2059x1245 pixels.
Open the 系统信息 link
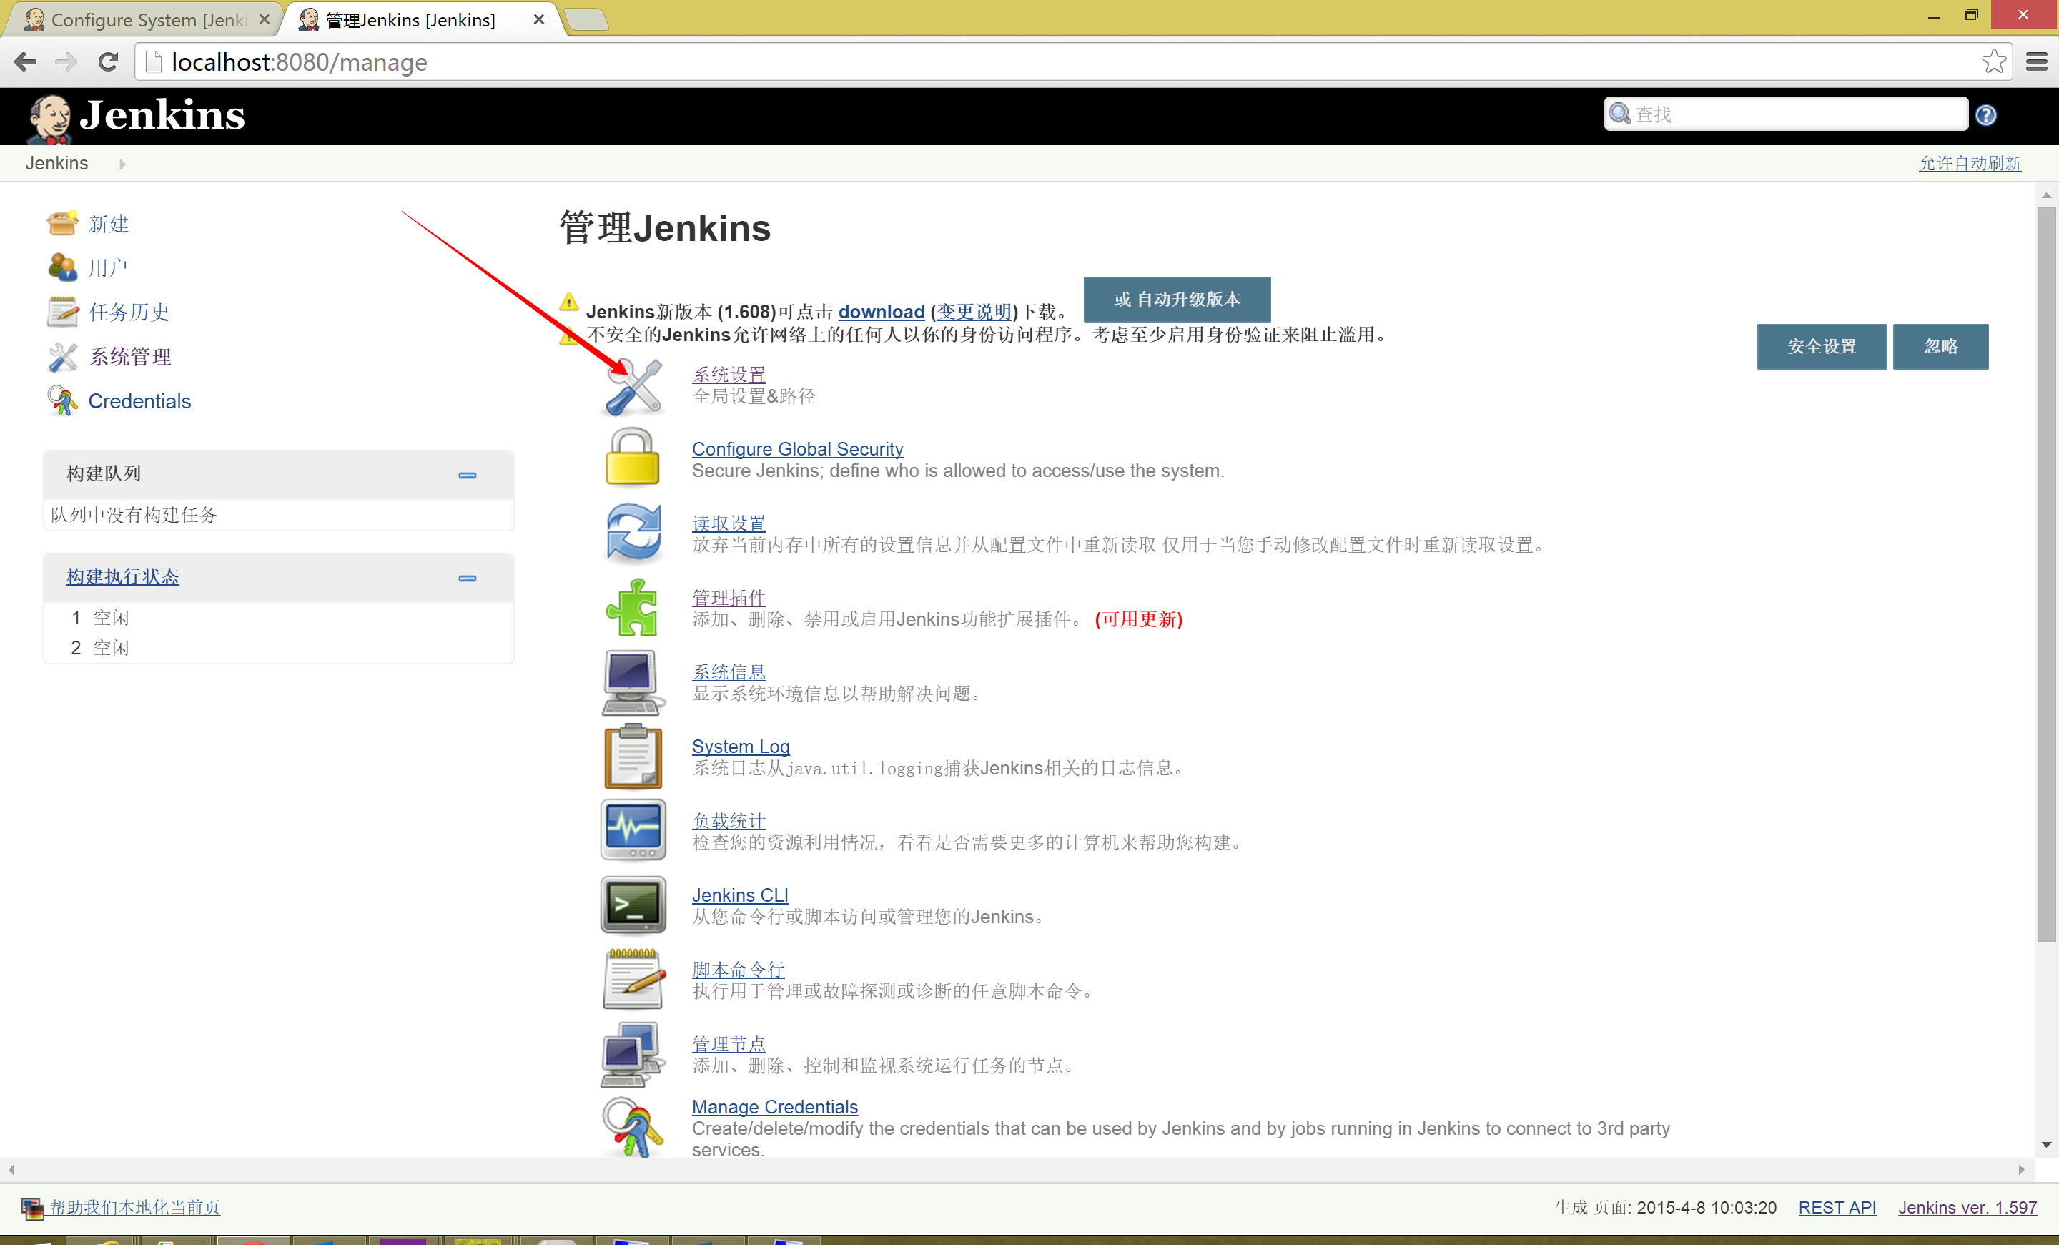click(729, 671)
